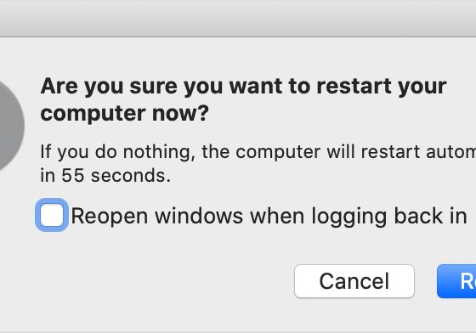476x333 pixels.
Task: Click the Cancel button
Action: pos(354,281)
